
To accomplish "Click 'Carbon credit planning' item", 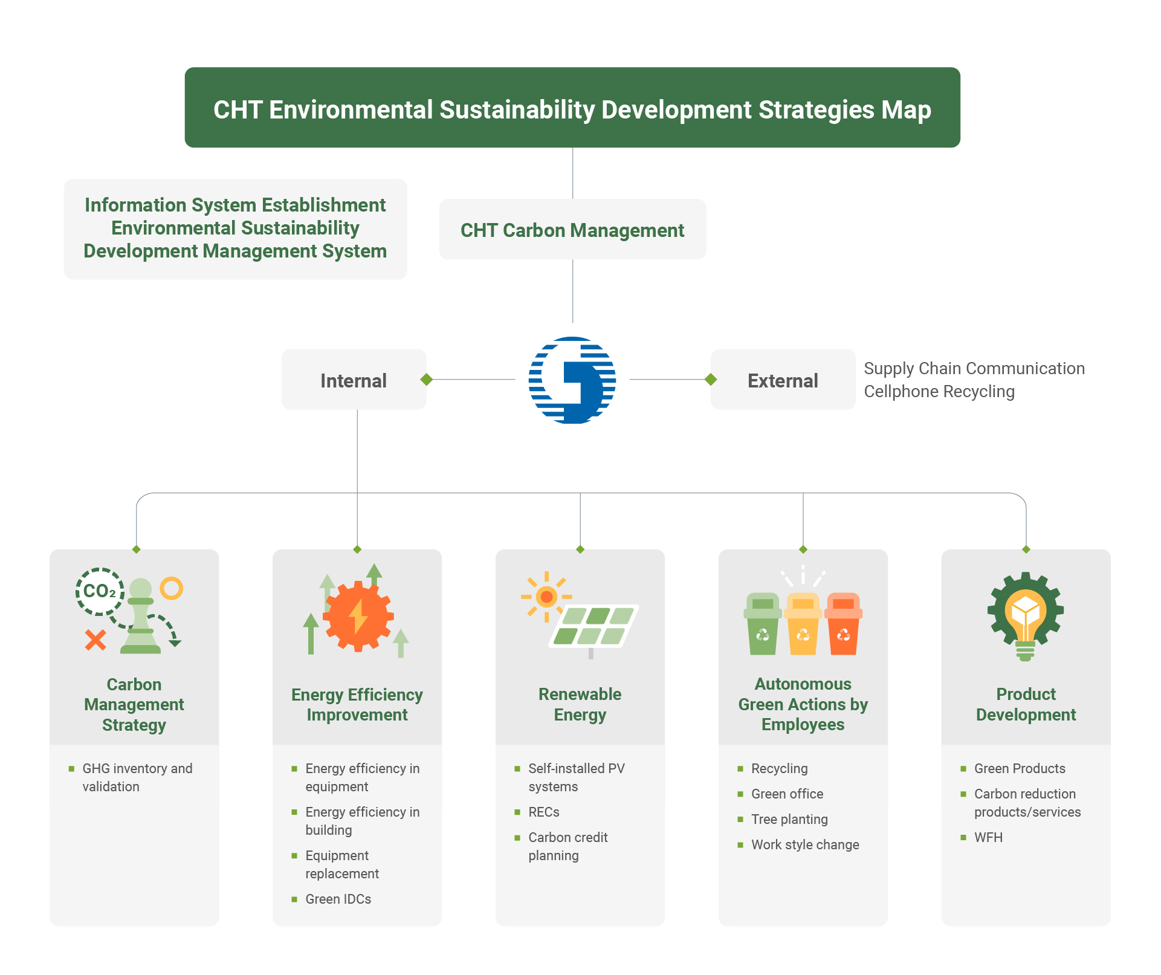I will coord(568,846).
